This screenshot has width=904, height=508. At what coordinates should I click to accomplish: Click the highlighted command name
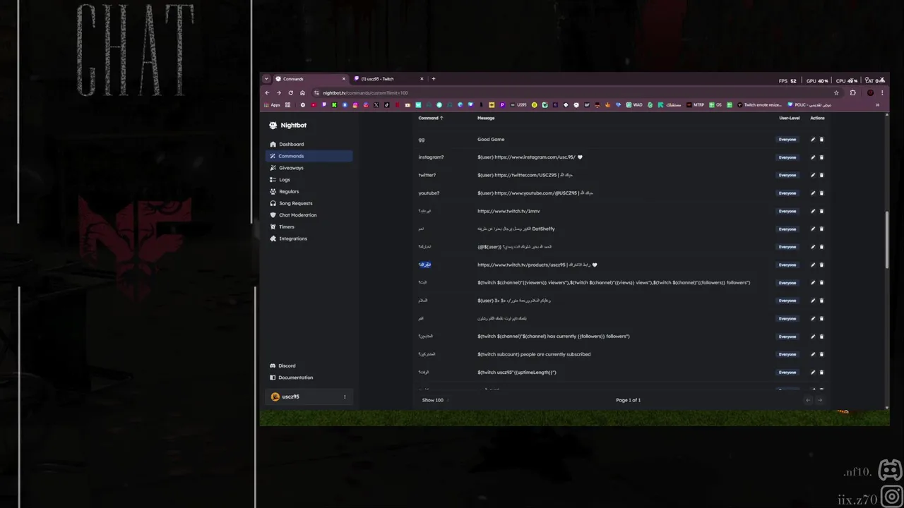click(424, 265)
